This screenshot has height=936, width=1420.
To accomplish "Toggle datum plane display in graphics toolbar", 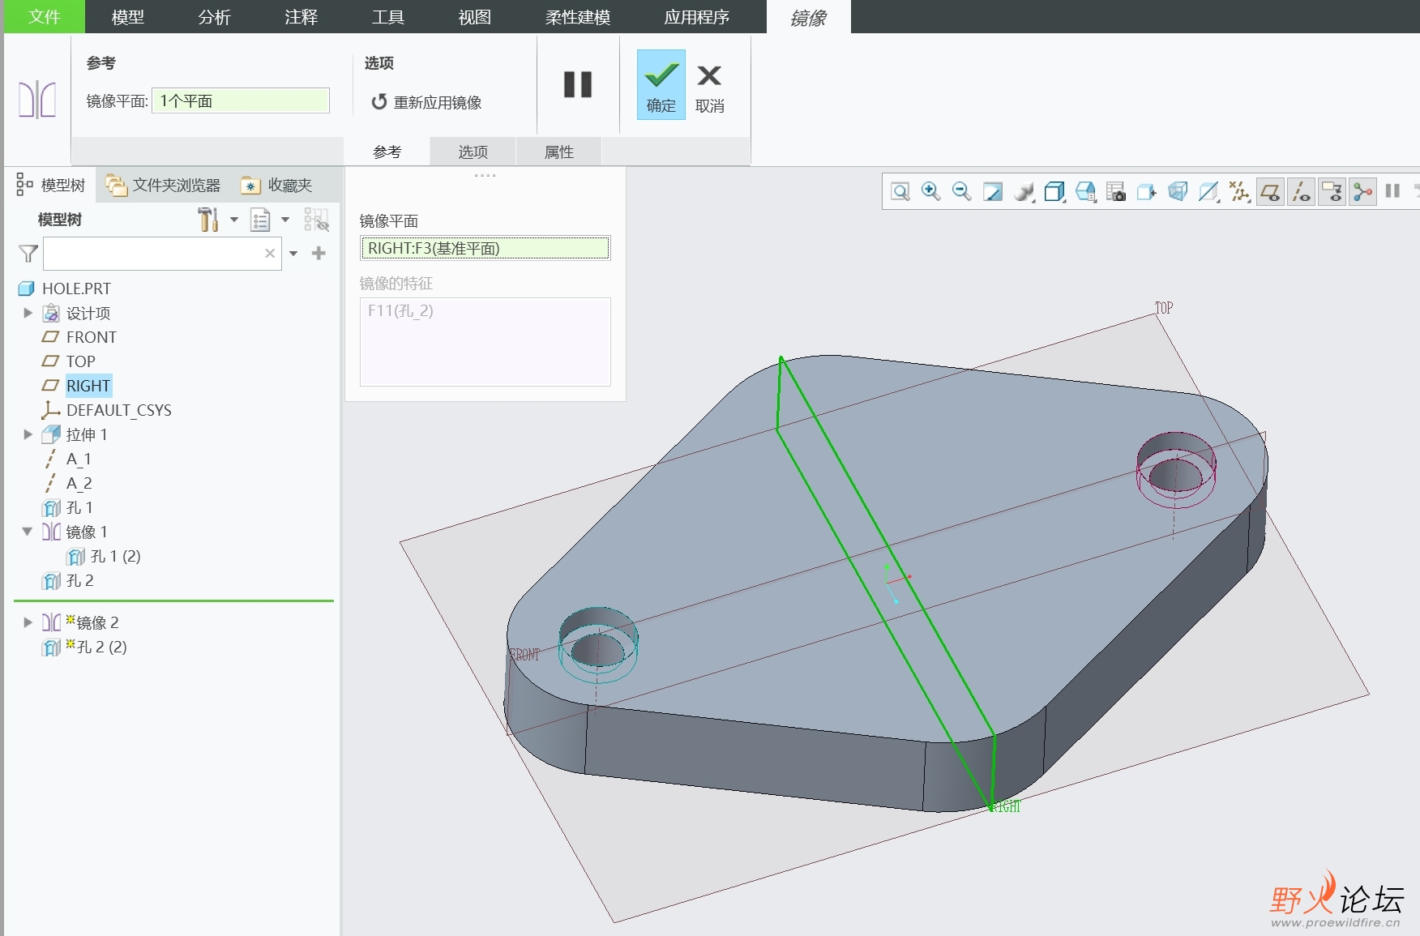I will (x=1270, y=192).
